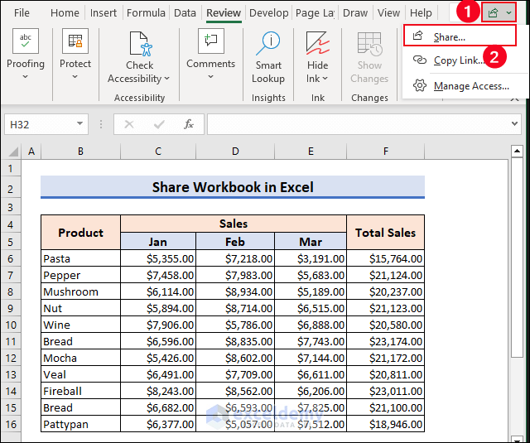Click the green Share icon button
The width and height of the screenshot is (530, 443).
pos(494,13)
